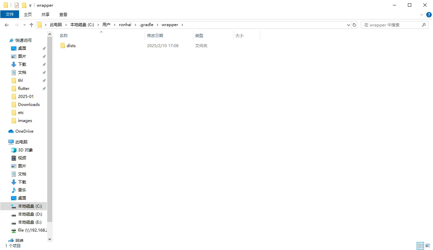Screen dimensions: 433x250
Task: Sort by the 修改日期 column header
Action: [x=155, y=35]
